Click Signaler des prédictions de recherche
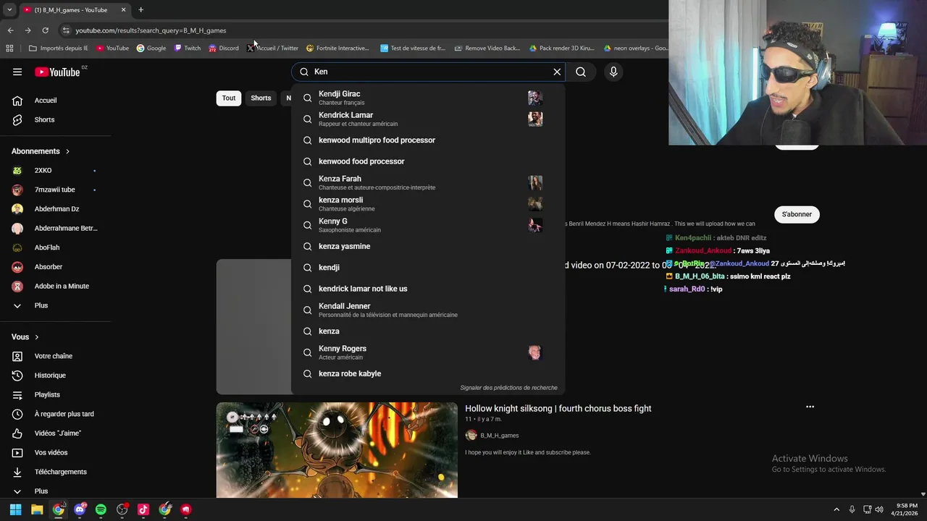This screenshot has width=927, height=521. (x=508, y=388)
